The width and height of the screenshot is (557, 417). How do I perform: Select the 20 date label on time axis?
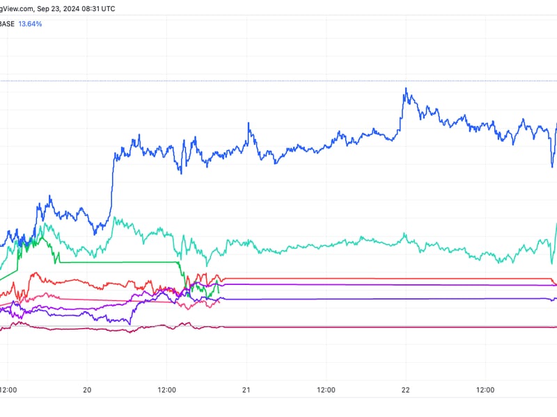point(88,391)
